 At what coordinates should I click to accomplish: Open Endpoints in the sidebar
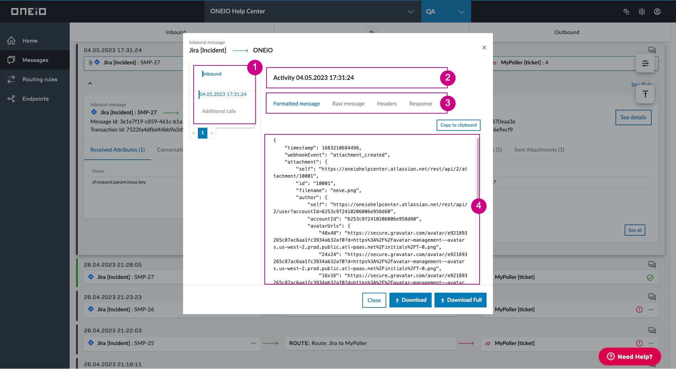point(35,99)
